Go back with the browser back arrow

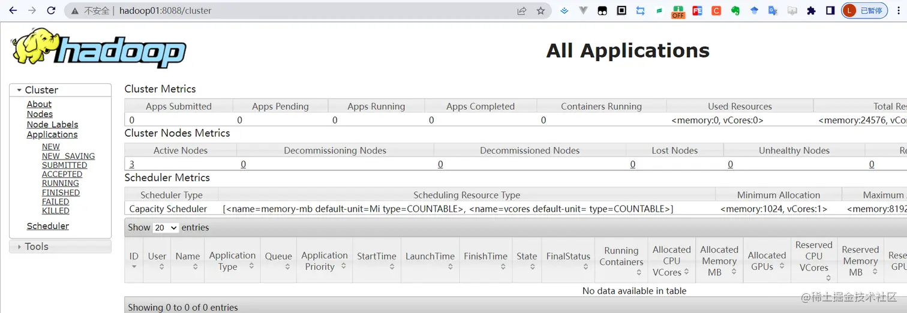coord(13,11)
